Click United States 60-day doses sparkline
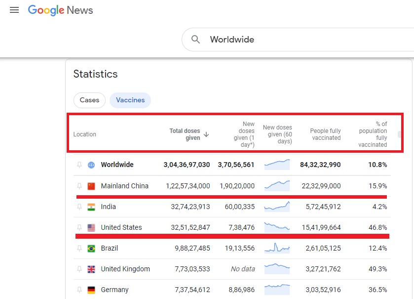 point(277,227)
